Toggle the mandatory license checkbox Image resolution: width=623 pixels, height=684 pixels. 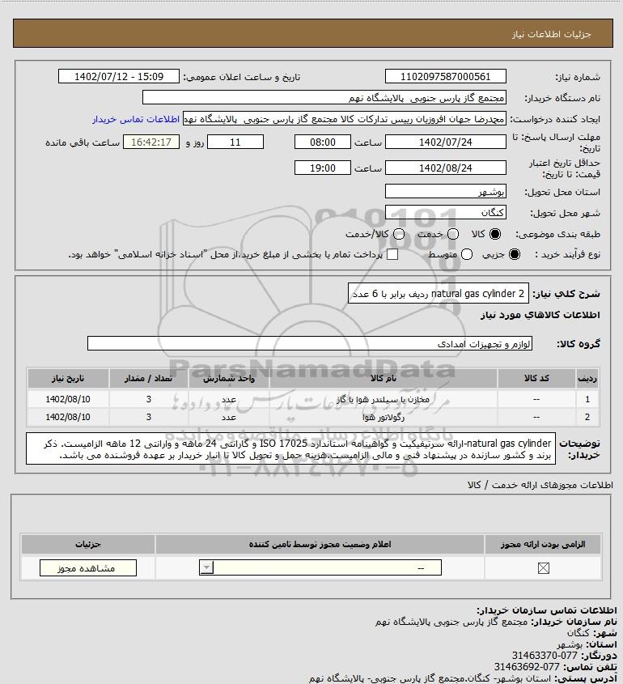[x=543, y=568]
